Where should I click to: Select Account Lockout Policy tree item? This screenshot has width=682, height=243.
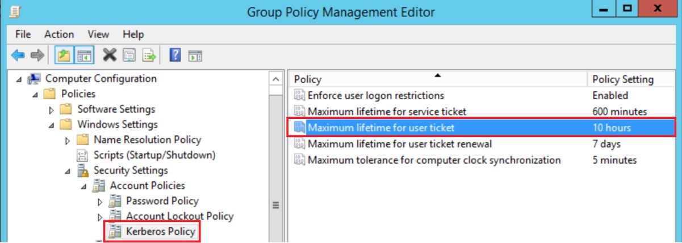pyautogui.click(x=179, y=216)
